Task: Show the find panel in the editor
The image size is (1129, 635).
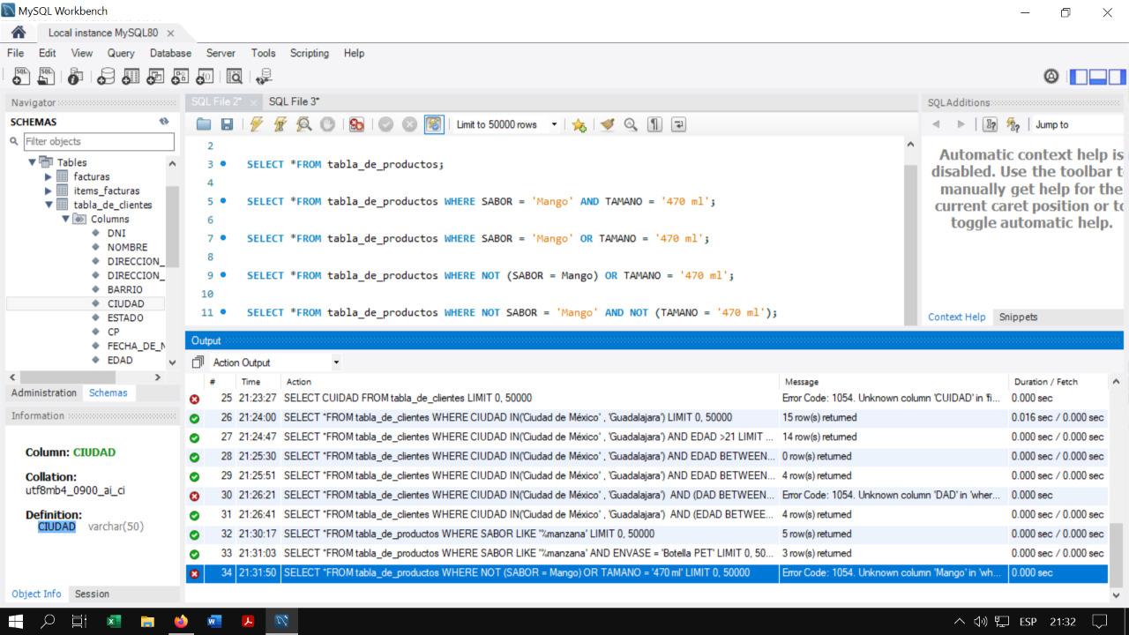Action: click(x=631, y=124)
